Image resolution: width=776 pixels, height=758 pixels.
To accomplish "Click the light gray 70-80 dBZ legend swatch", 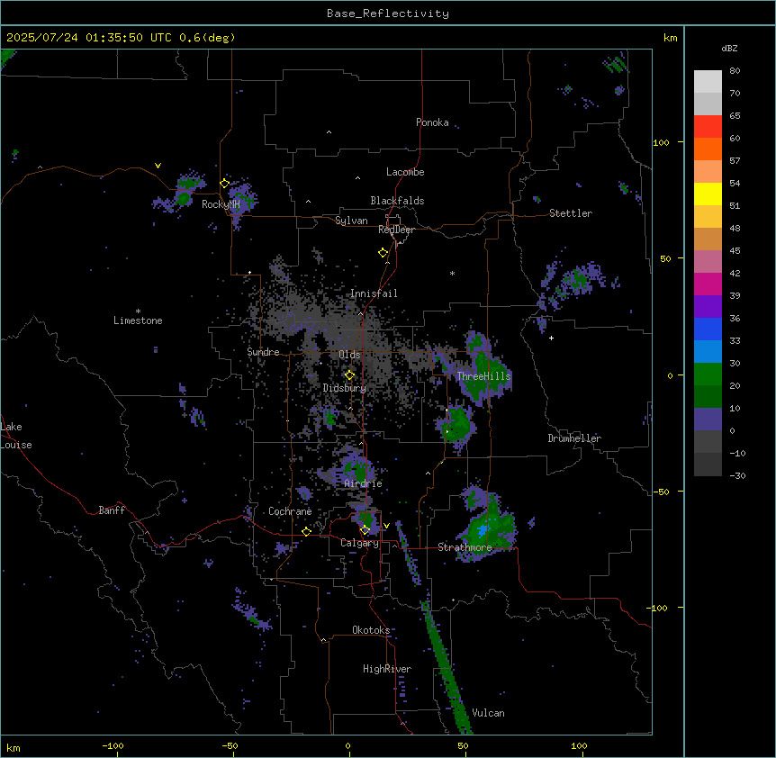I will coord(708,81).
